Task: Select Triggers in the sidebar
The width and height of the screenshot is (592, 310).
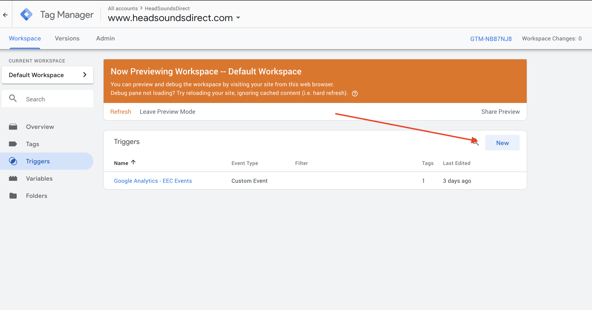Action: [47, 161]
